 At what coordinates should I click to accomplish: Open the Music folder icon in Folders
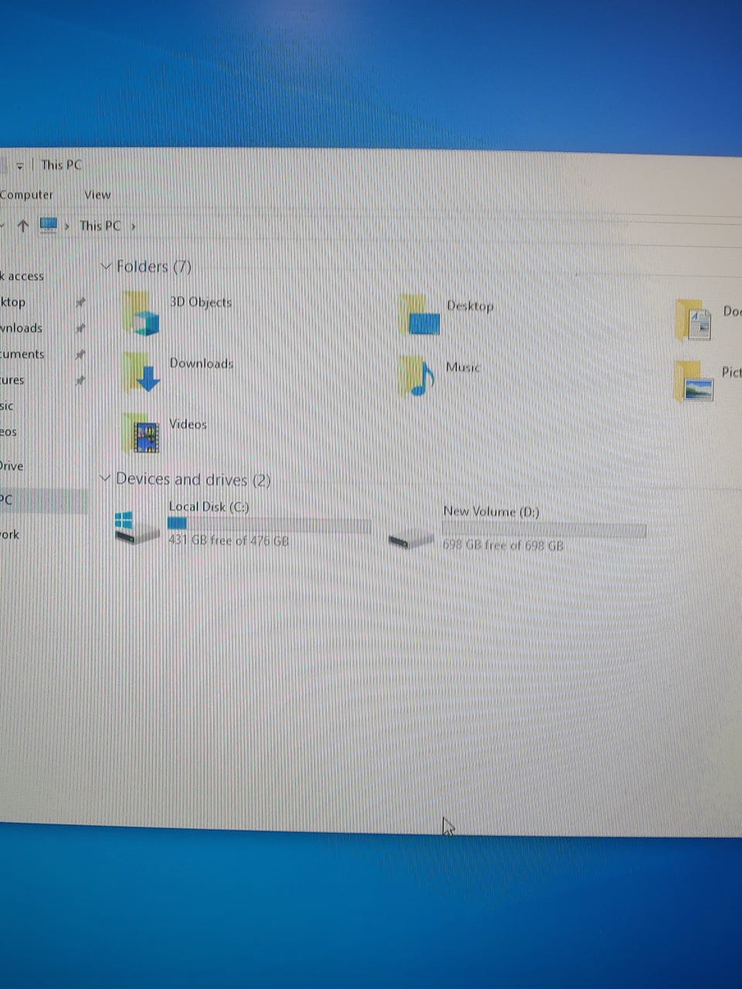(417, 376)
